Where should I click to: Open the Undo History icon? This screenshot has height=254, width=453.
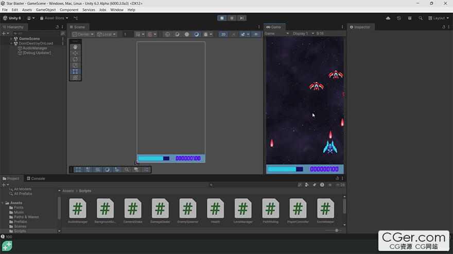pos(398,18)
